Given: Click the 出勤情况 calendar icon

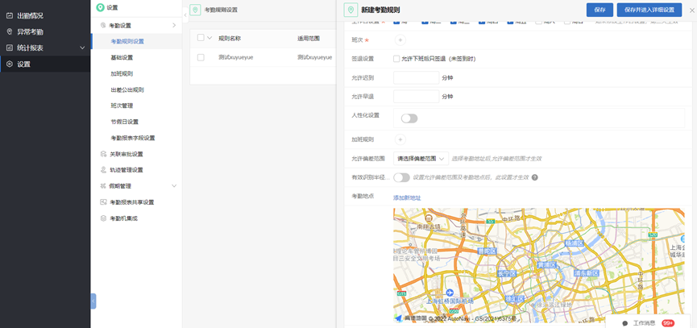Looking at the screenshot, I should (x=10, y=16).
